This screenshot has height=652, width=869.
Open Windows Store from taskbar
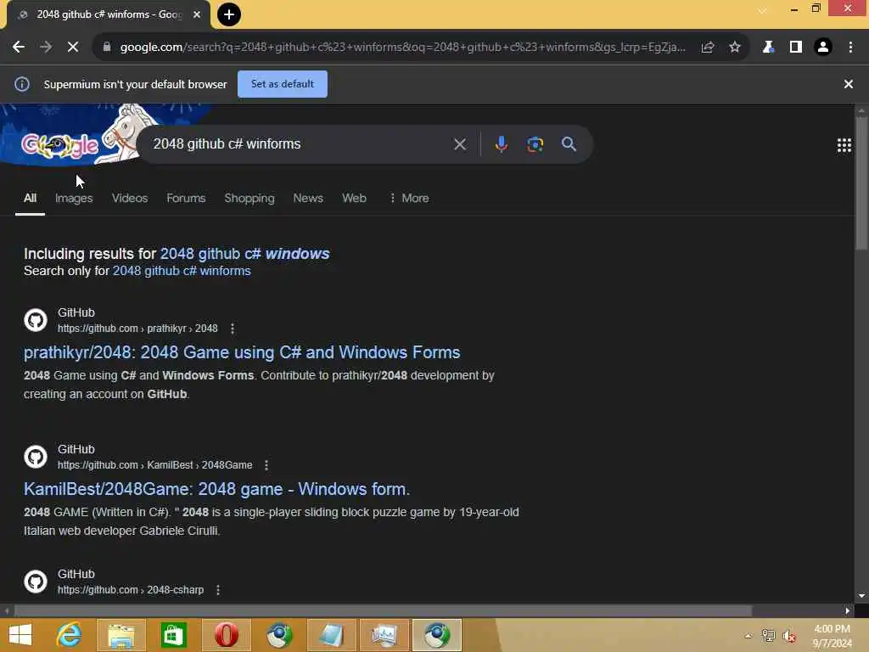173,635
